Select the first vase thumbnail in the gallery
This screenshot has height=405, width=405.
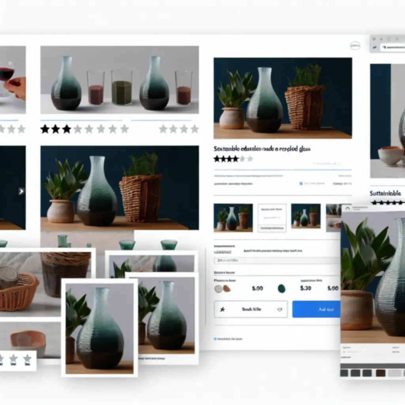coord(233,217)
